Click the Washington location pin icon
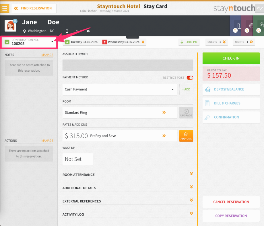The image size is (264, 226). click(x=24, y=31)
